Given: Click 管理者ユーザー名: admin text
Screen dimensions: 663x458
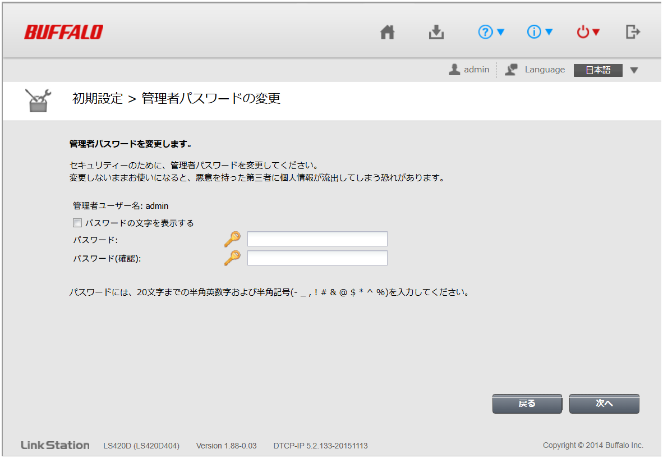Looking at the screenshot, I should (121, 206).
